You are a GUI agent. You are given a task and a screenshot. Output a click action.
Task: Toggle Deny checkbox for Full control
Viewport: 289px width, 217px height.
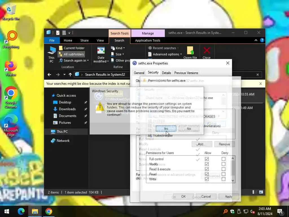pos(224,159)
